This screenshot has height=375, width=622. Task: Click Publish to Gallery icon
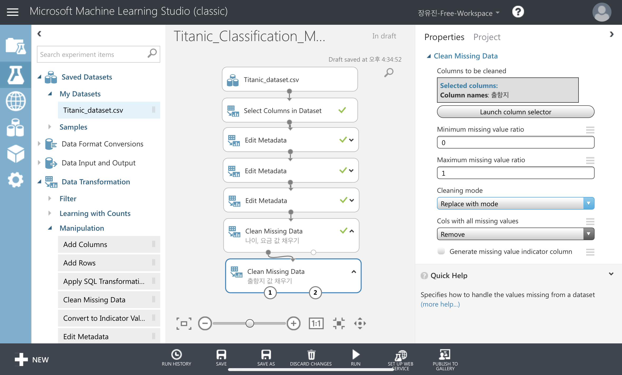point(445,354)
